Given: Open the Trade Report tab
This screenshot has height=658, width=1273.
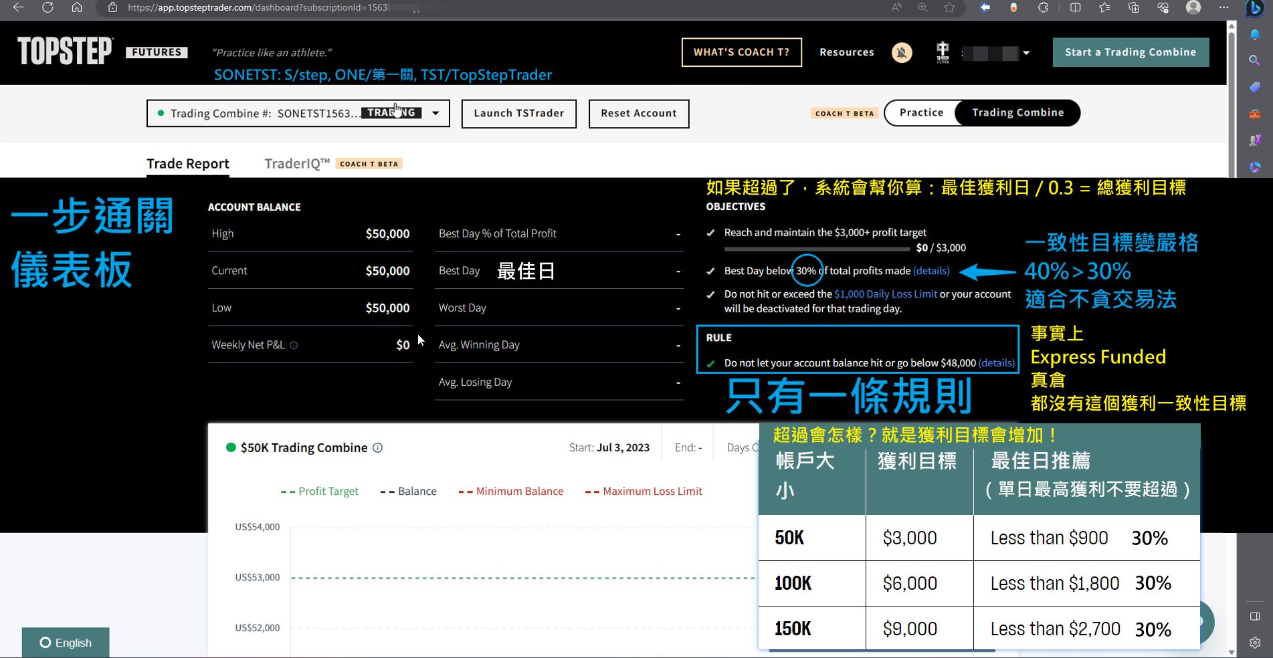Looking at the screenshot, I should coord(187,164).
